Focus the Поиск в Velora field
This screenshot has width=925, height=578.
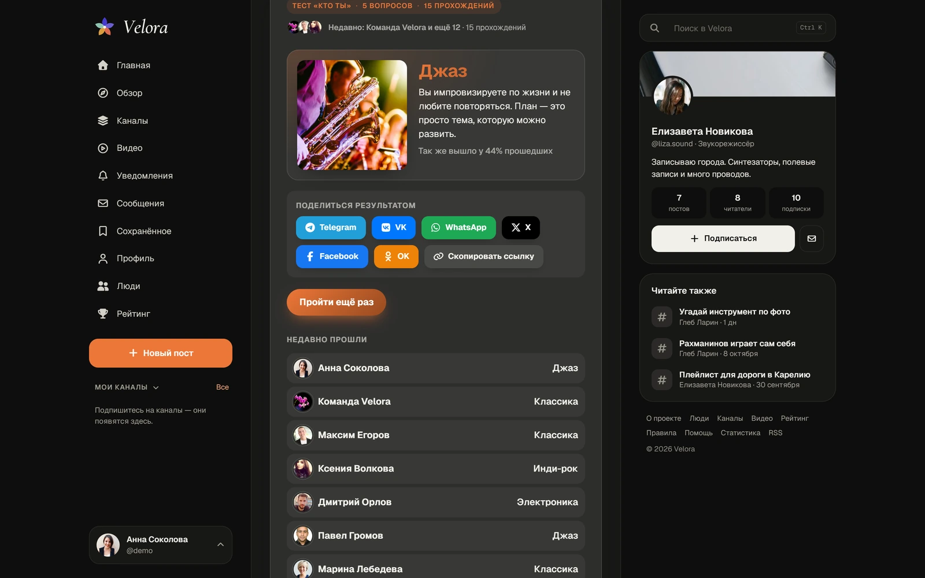point(738,28)
